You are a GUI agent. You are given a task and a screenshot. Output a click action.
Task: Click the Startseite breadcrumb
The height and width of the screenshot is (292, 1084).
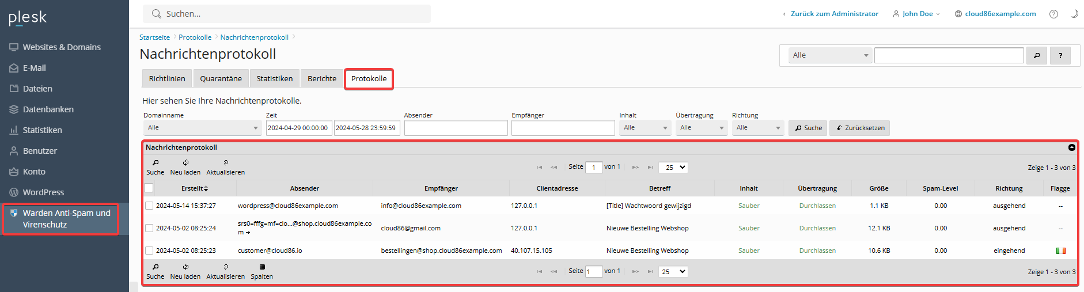[x=154, y=37]
